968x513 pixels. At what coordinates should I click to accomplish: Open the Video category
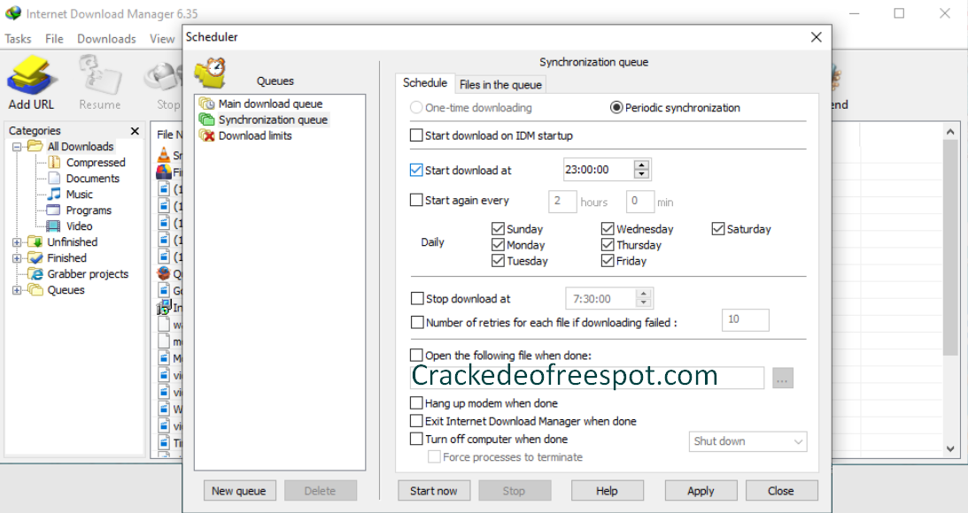pos(79,226)
